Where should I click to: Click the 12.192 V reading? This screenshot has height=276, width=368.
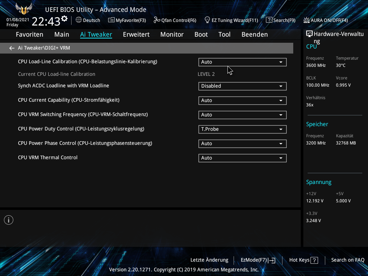click(315, 201)
